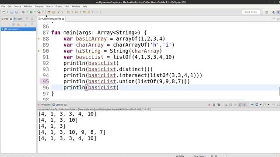Open the Source menu
The image size is (280, 157).
(x=17, y=6)
